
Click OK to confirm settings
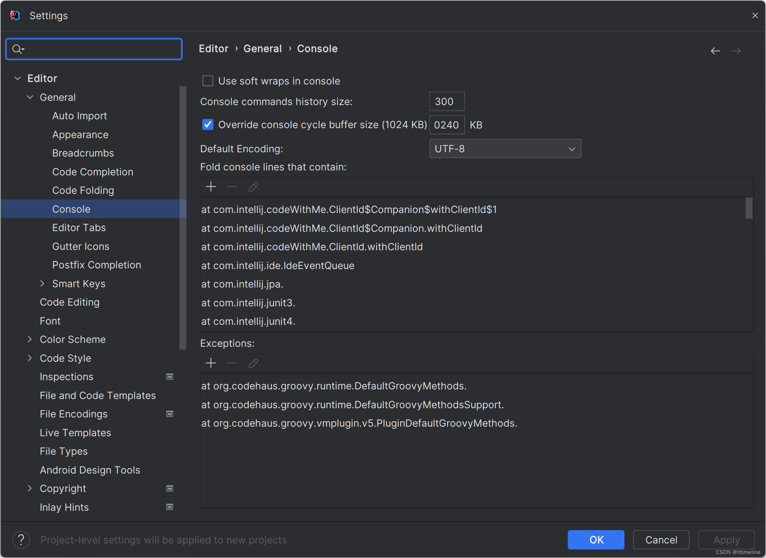596,540
